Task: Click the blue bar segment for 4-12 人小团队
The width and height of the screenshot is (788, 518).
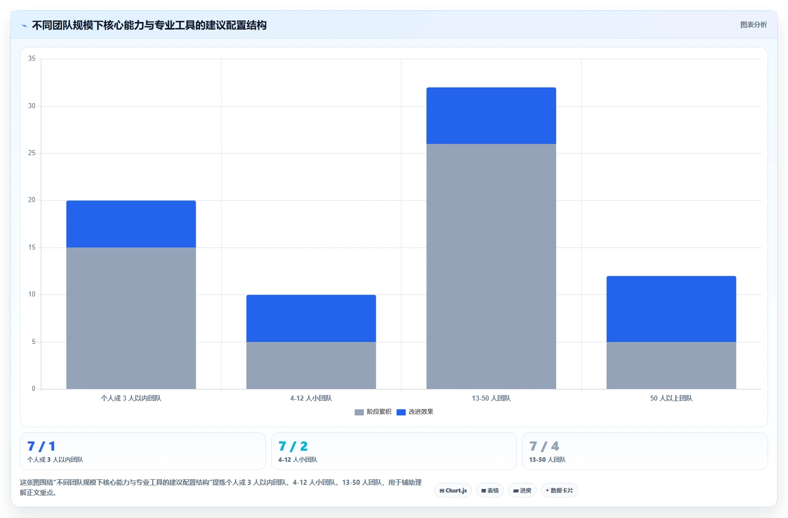Action: click(311, 318)
